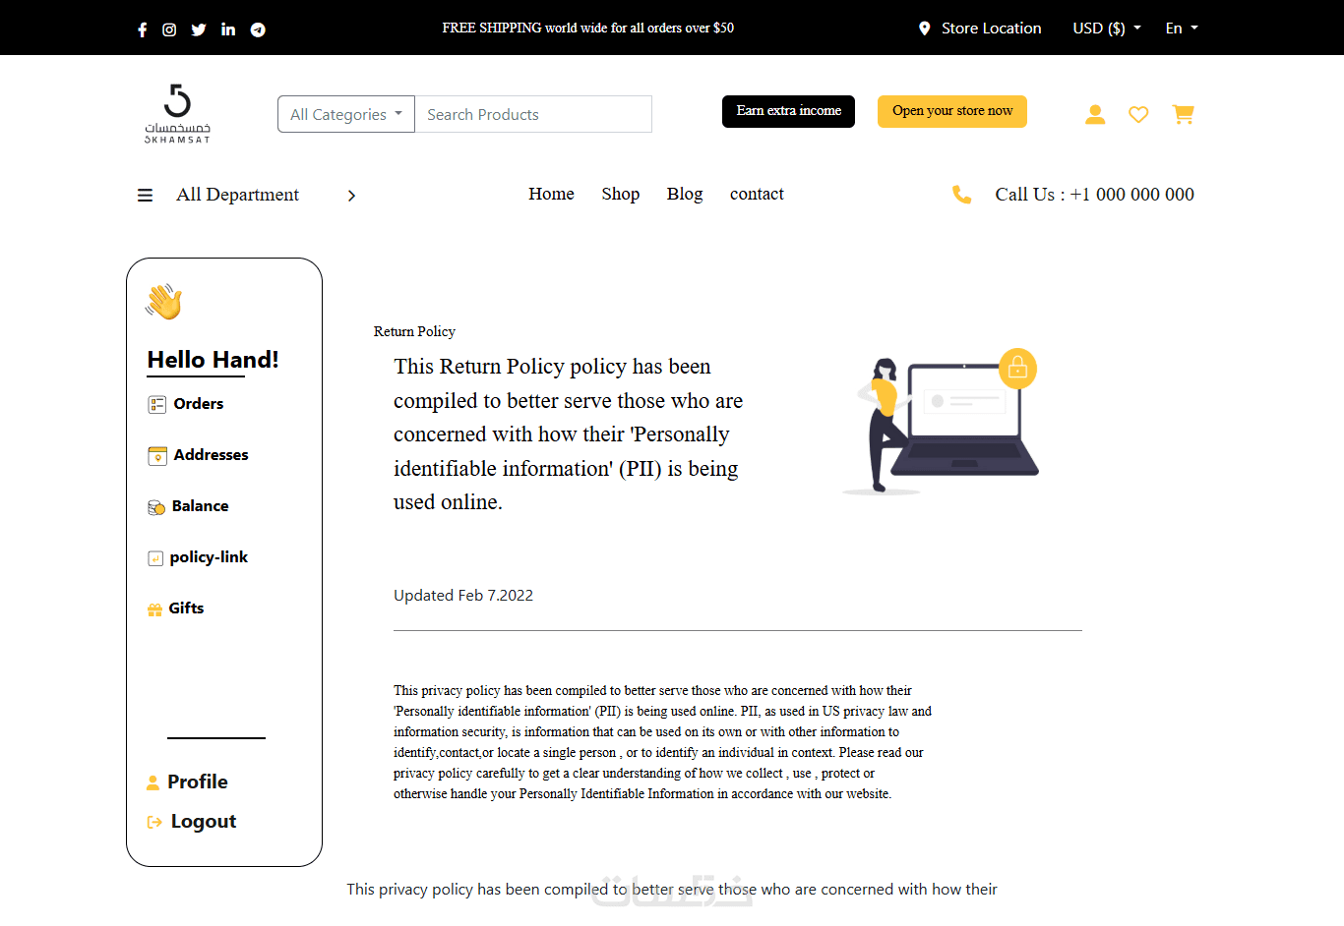Open the Instagram social icon

click(x=169, y=29)
